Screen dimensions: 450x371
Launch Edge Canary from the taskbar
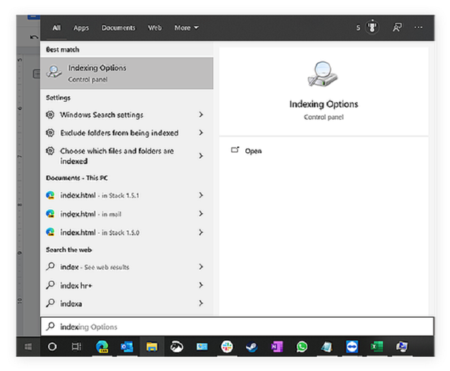click(102, 347)
